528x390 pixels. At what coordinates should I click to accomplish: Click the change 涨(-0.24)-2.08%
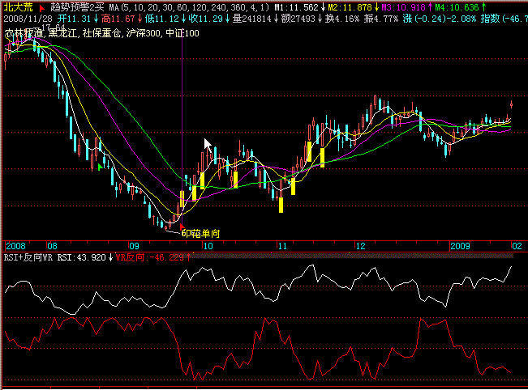[440, 19]
